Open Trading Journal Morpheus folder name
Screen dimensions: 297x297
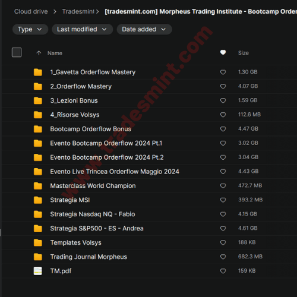click(x=89, y=257)
